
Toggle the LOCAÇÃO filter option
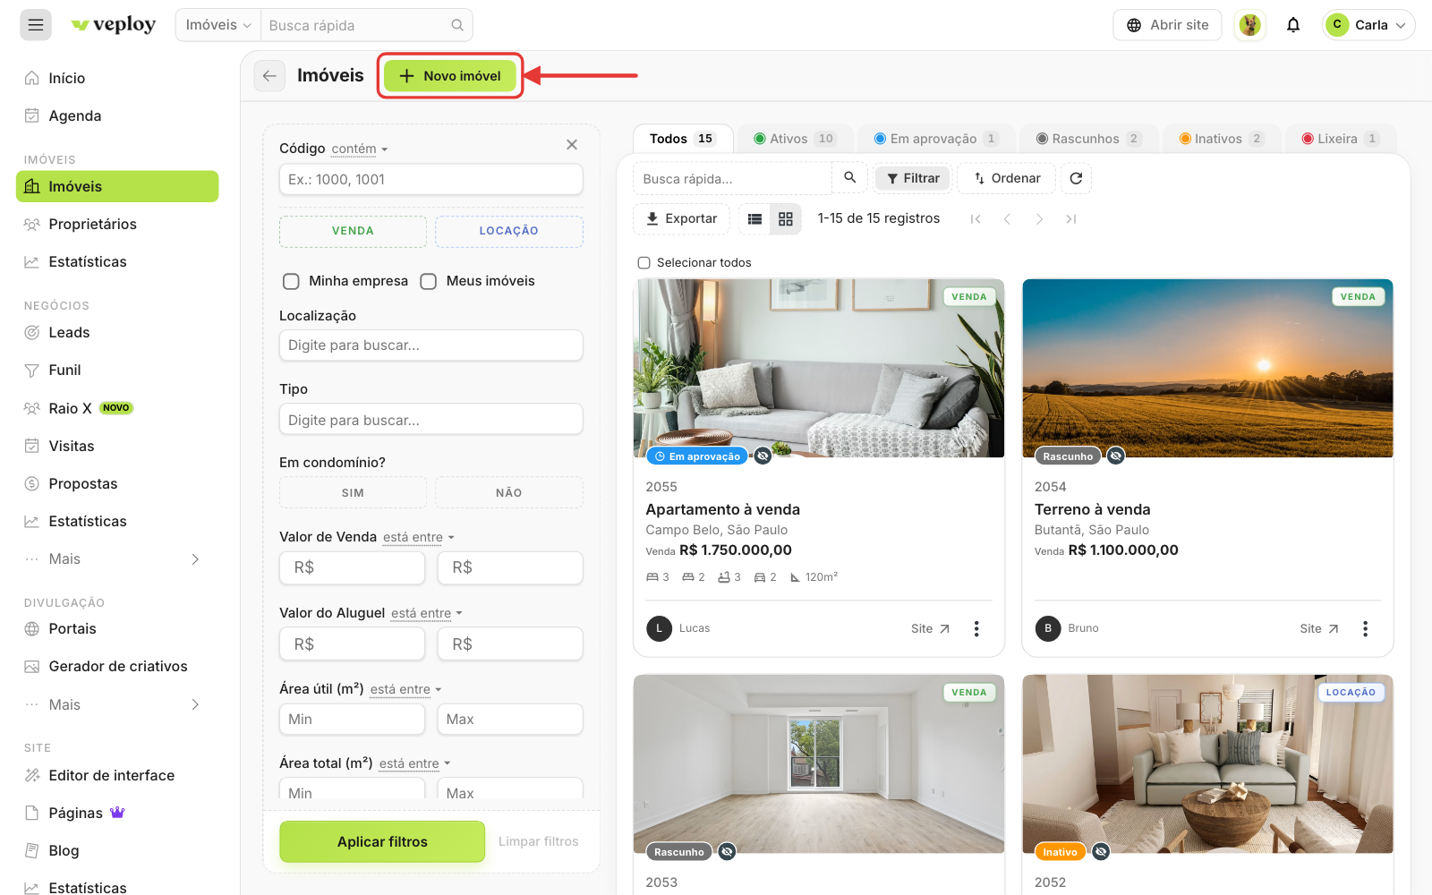(509, 231)
